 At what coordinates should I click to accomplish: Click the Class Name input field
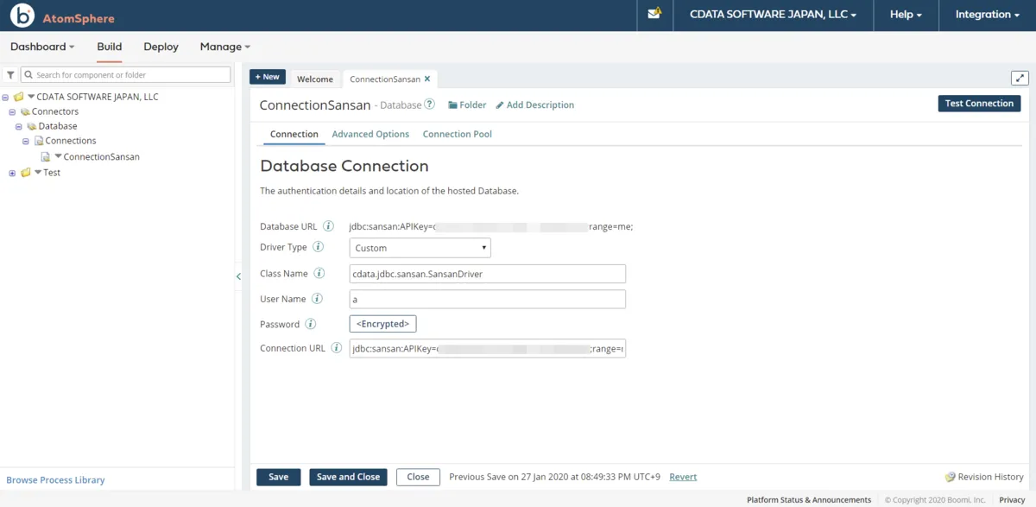tap(487, 274)
